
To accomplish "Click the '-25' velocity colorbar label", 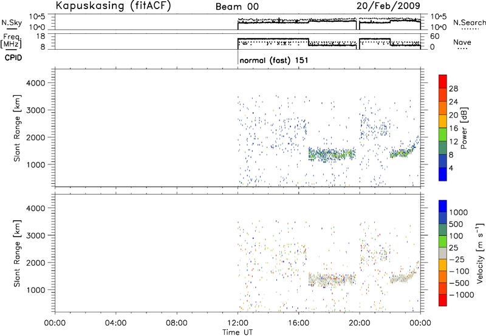I will point(457,260).
